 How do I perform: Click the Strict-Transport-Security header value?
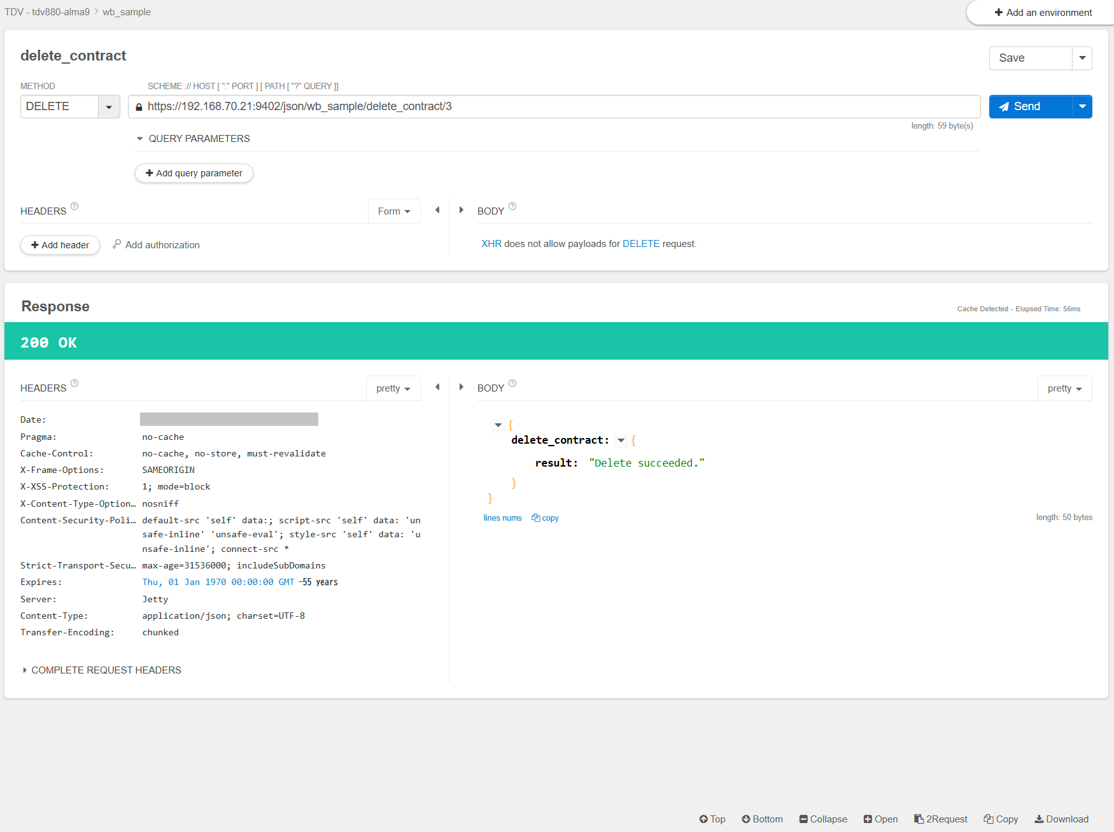pos(234,566)
